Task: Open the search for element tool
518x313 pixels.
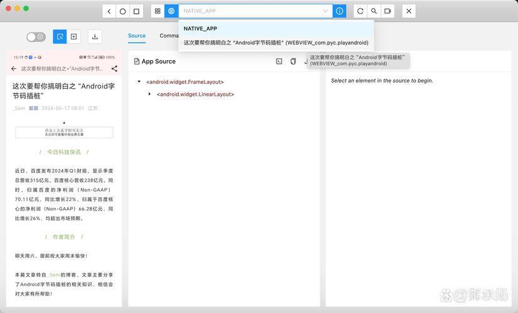Action: tap(374, 11)
